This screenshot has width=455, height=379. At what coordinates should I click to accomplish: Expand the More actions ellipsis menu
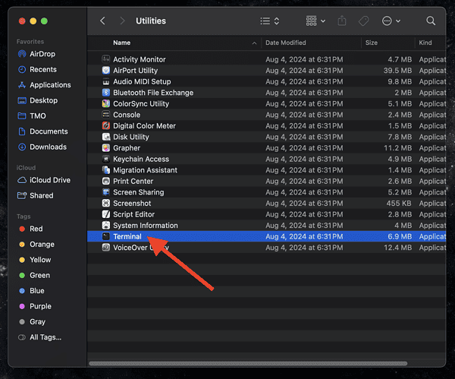coord(392,21)
